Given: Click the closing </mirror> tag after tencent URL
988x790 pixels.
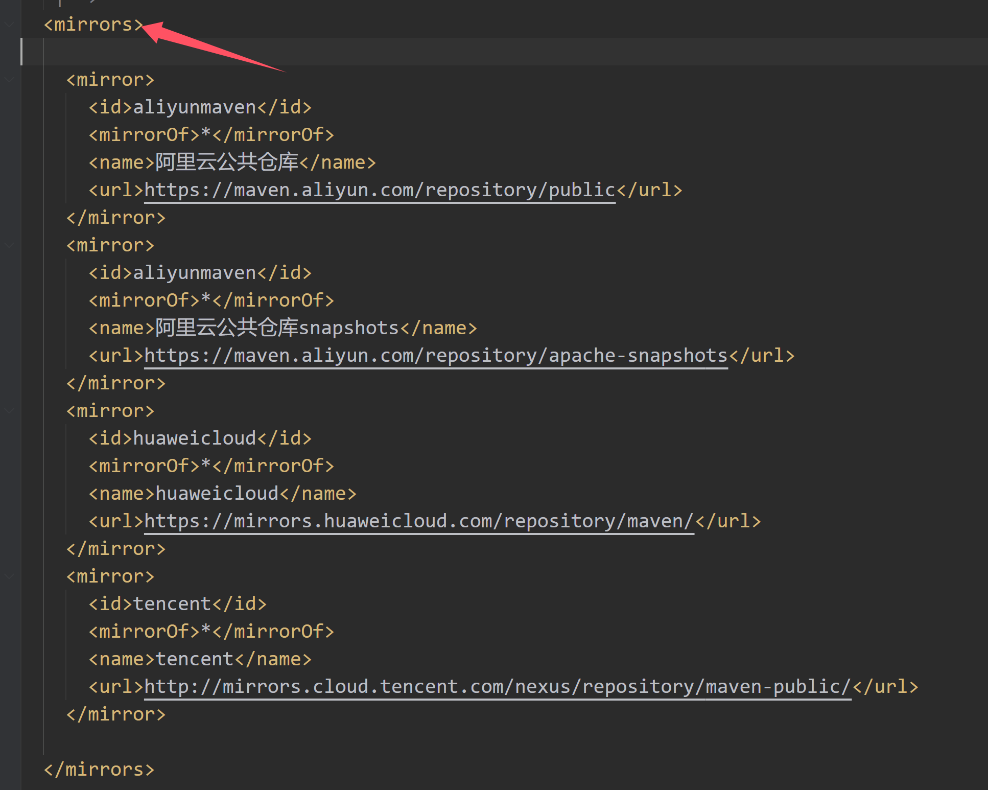Looking at the screenshot, I should (x=116, y=714).
